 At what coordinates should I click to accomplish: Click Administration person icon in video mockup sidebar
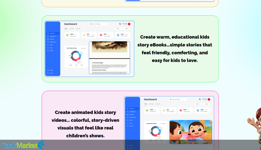128,117
